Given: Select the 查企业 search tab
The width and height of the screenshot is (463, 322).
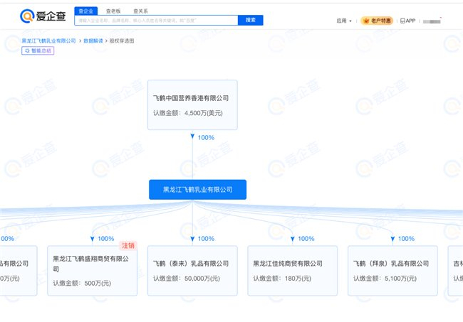Looking at the screenshot, I should pos(86,11).
